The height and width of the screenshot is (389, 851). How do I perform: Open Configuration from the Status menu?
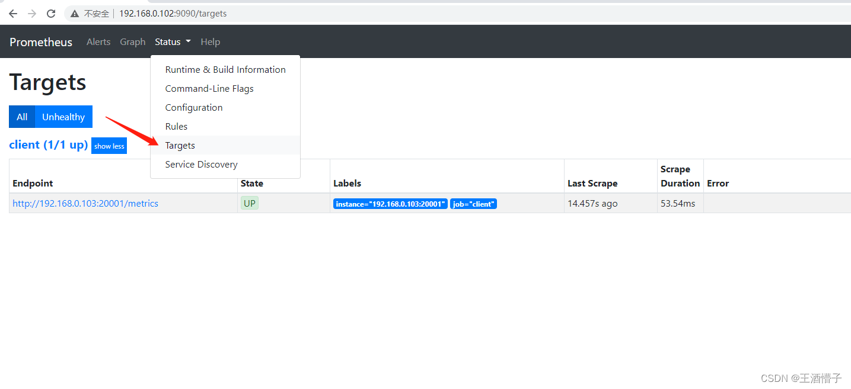coord(225,108)
